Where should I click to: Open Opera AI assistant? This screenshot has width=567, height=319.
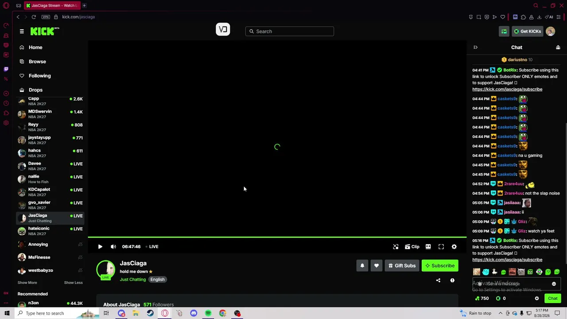[550, 17]
